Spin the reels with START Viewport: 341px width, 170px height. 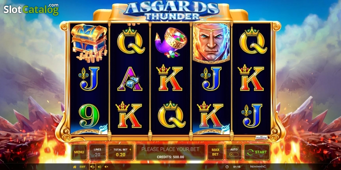point(257,152)
